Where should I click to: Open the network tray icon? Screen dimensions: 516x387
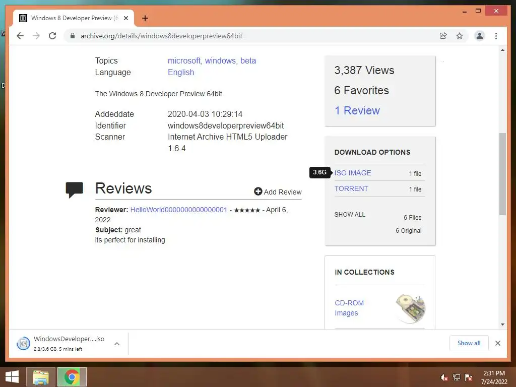coord(457,377)
